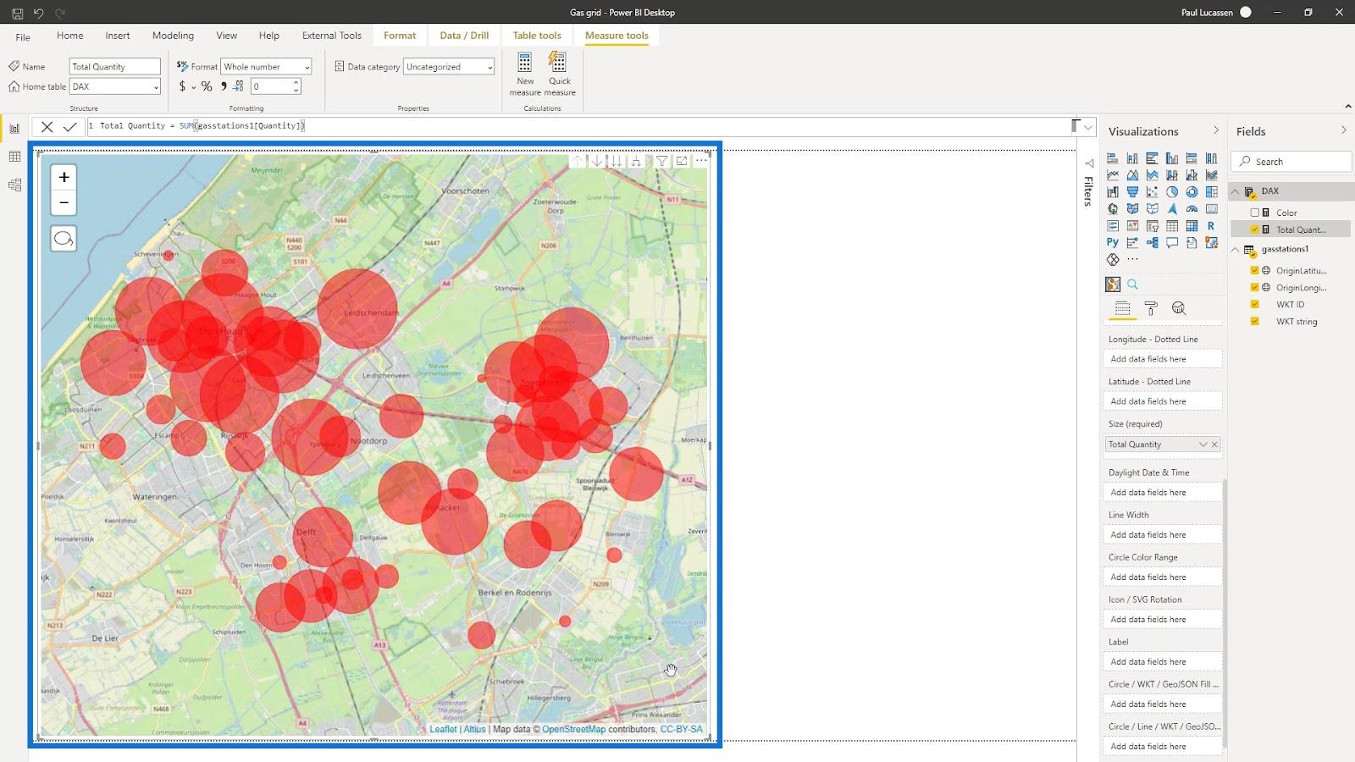Open the External Tools tab
The height and width of the screenshot is (762, 1355).
point(332,36)
